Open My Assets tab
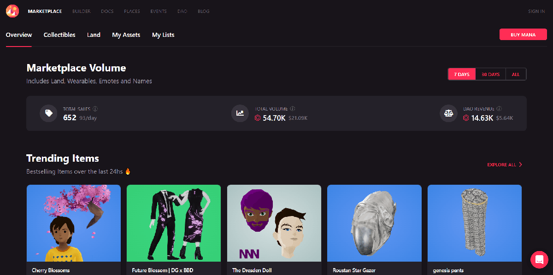553x275 pixels. [126, 35]
